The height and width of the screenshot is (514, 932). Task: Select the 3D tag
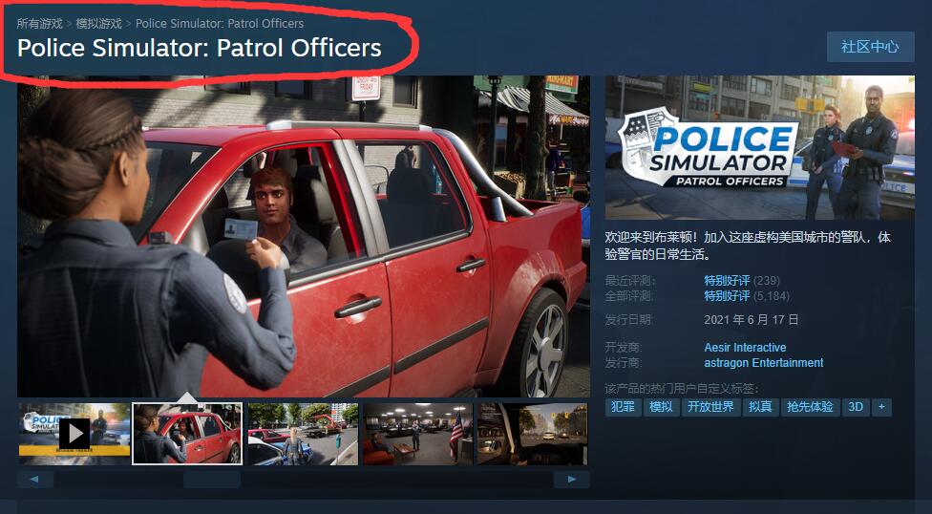[856, 407]
